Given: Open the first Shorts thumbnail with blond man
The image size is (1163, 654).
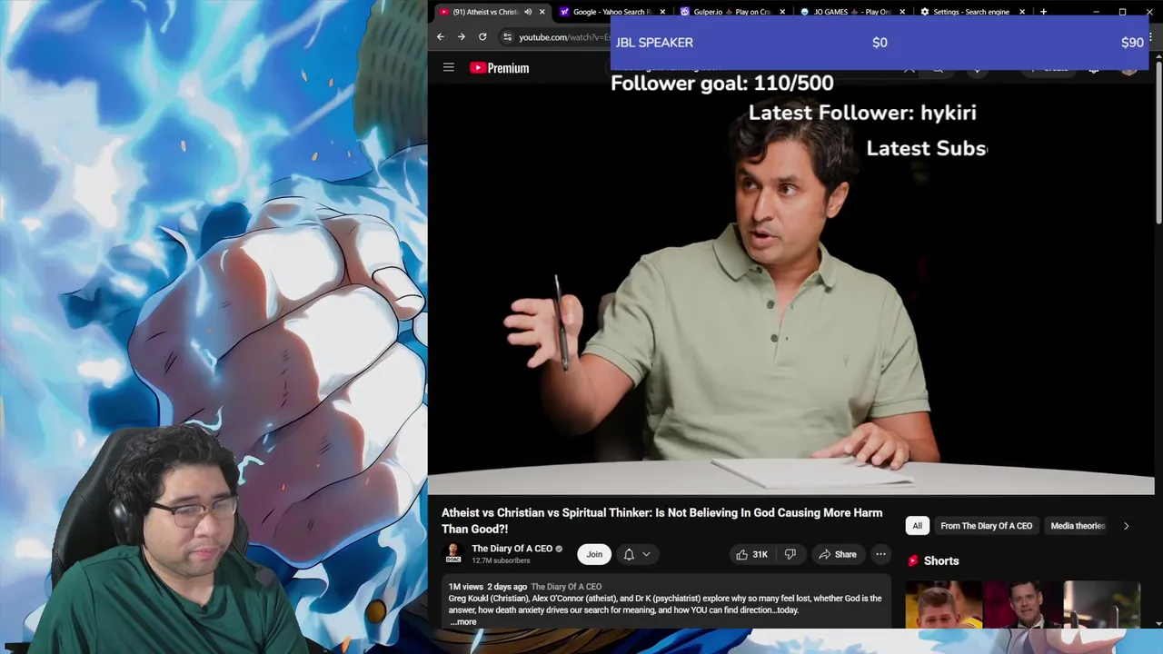Looking at the screenshot, I should (944, 604).
